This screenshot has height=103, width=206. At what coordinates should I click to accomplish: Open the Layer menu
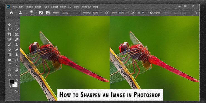click(38, 7)
